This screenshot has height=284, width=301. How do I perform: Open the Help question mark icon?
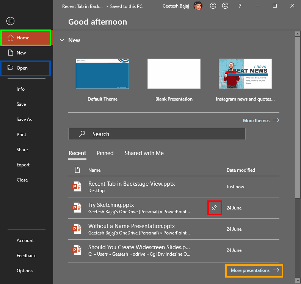(240, 6)
